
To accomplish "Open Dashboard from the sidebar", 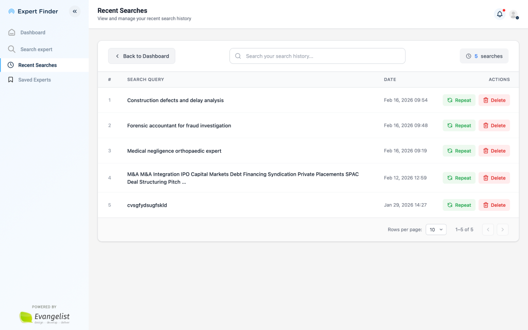I will 32,32.
